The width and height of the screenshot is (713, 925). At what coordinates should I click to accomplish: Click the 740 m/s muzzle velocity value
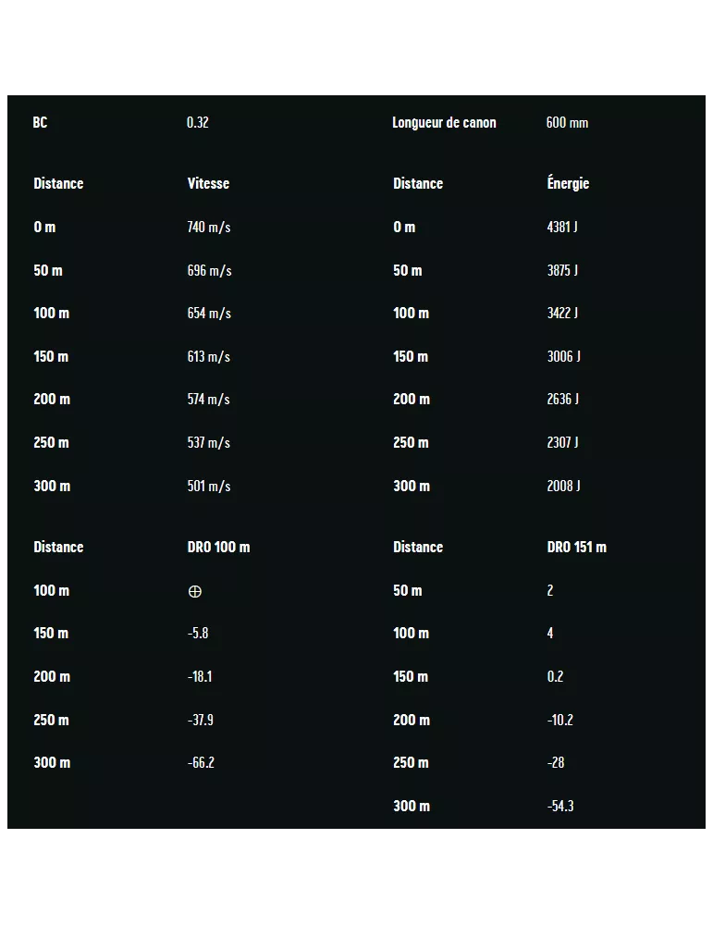[x=209, y=227]
